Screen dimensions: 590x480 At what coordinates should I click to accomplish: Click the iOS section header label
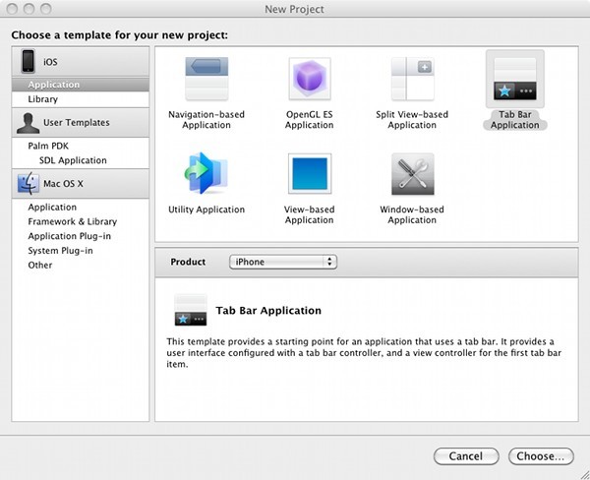click(50, 62)
